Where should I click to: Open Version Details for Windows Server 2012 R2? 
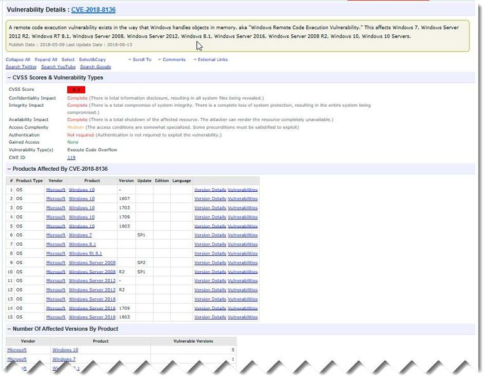click(210, 290)
